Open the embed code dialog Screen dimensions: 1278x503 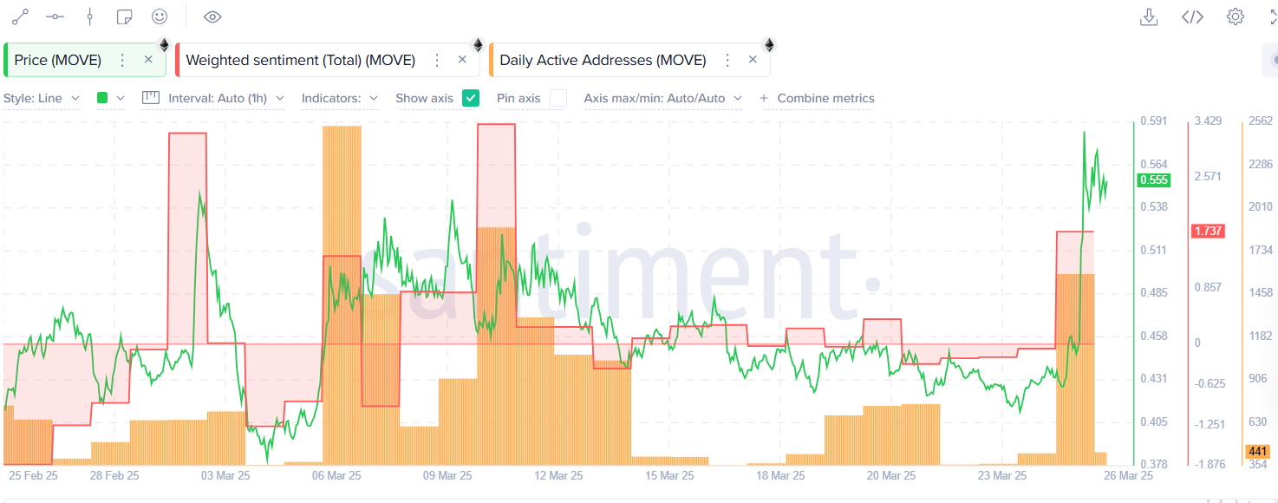[x=1193, y=16]
